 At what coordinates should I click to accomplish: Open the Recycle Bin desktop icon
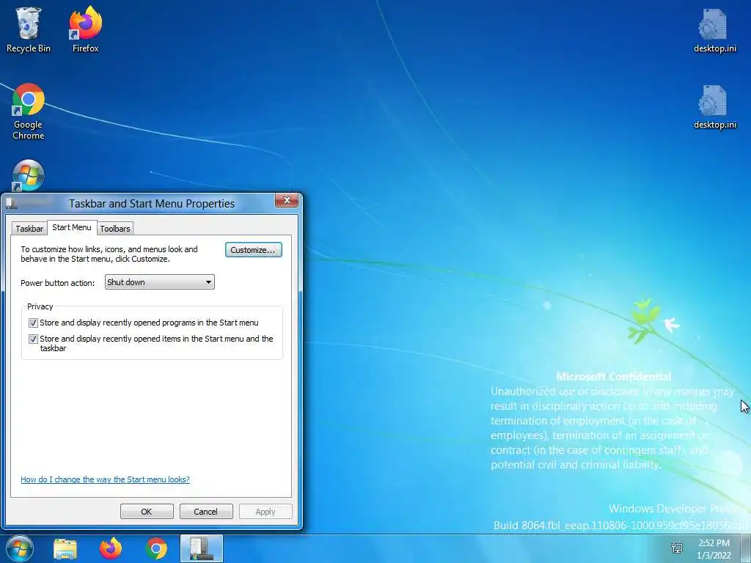click(29, 29)
